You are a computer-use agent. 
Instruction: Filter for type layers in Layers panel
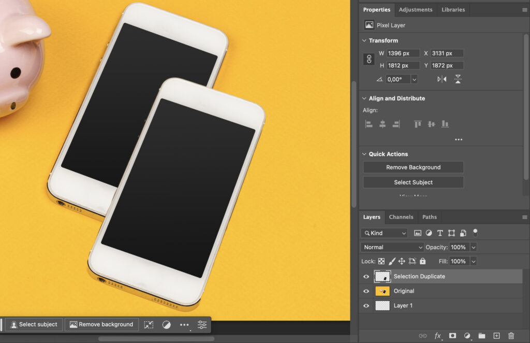440,233
